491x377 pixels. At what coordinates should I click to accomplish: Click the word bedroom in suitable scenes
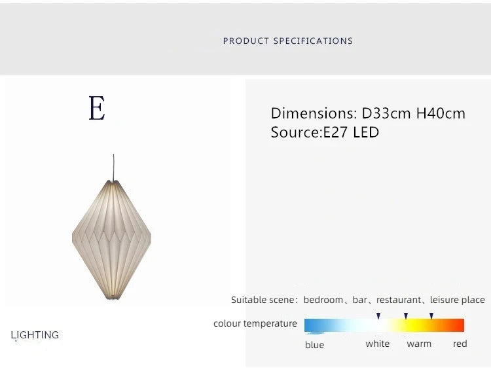coord(323,300)
